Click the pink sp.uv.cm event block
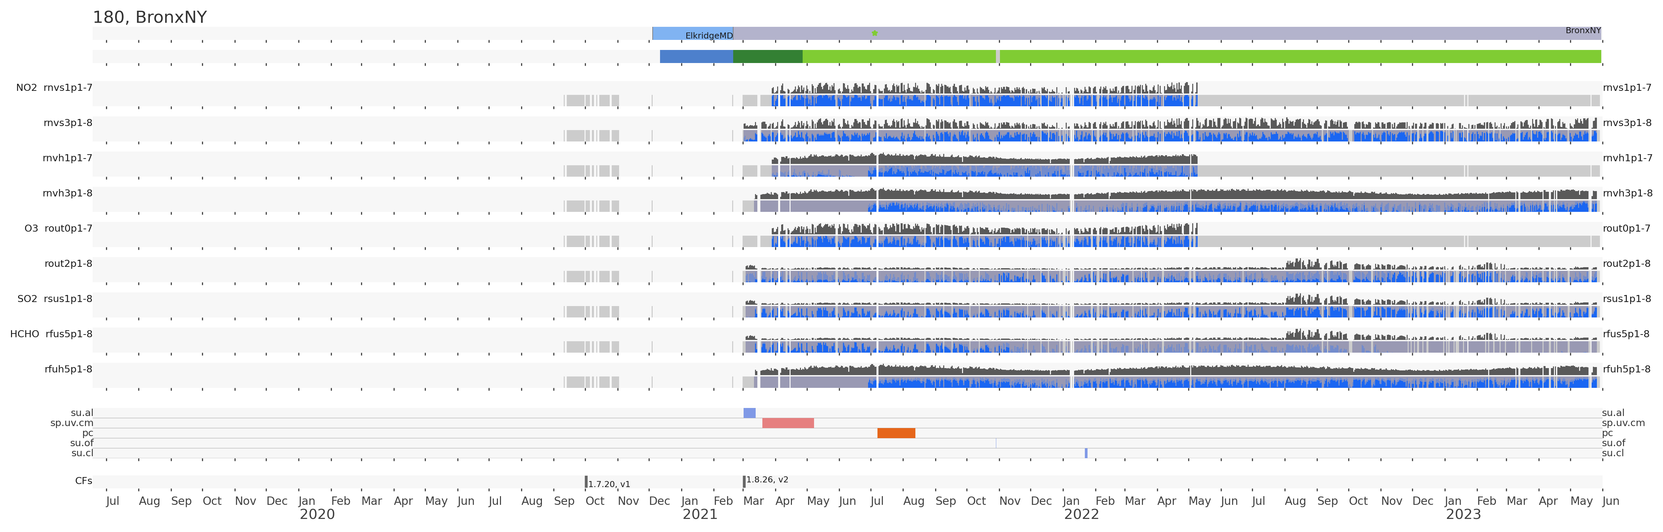1663x532 pixels. tap(788, 423)
